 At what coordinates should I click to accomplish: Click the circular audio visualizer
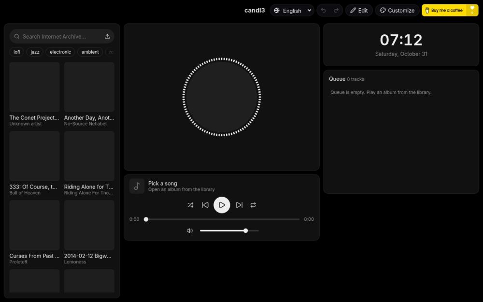click(x=222, y=97)
